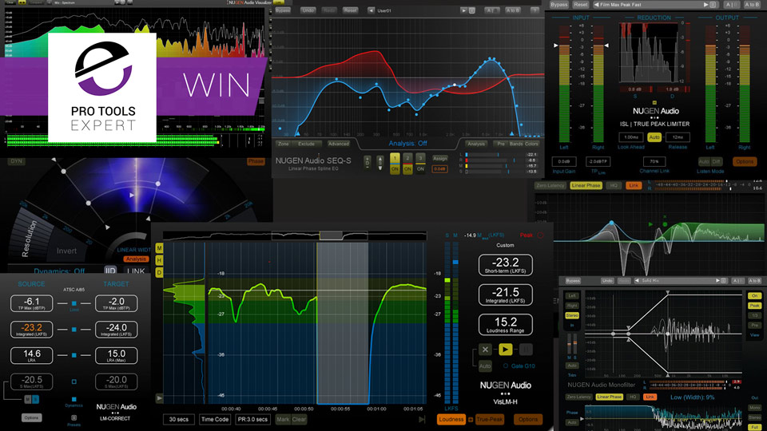Click the overview scroll handle above the loudness graph

click(331, 235)
